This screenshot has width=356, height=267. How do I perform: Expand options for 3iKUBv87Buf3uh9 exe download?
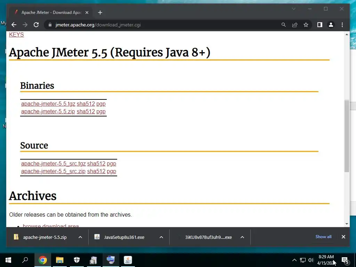[x=242, y=237]
